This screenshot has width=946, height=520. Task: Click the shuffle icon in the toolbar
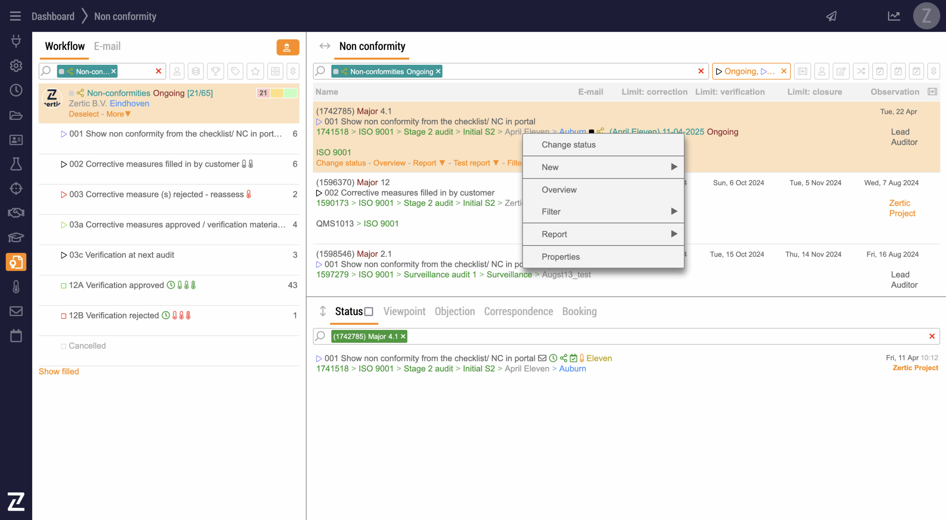(861, 71)
